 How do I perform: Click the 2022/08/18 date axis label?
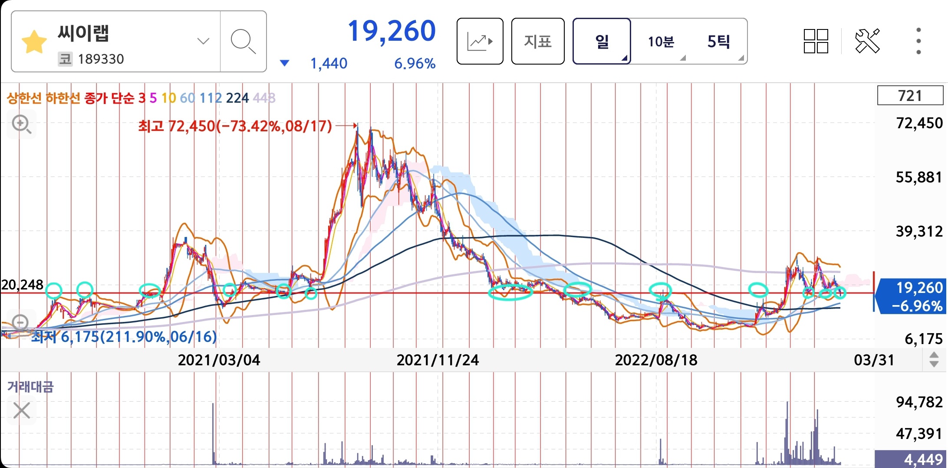[x=656, y=360]
